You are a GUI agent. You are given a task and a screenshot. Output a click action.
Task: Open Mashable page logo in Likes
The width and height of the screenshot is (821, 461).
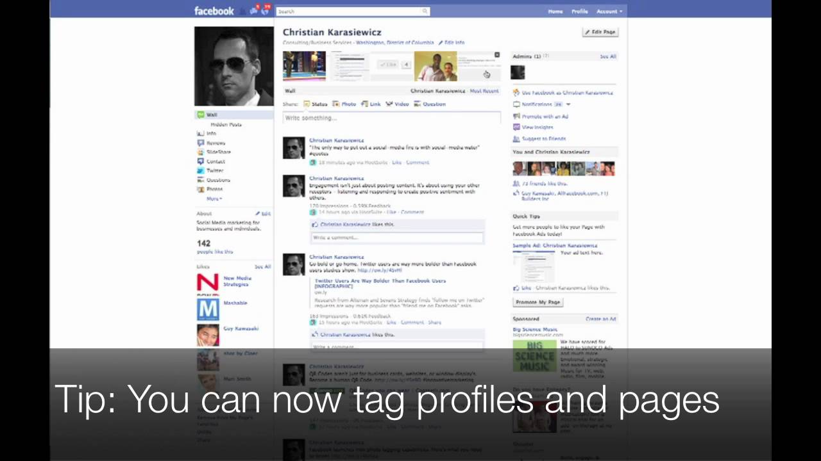208,309
